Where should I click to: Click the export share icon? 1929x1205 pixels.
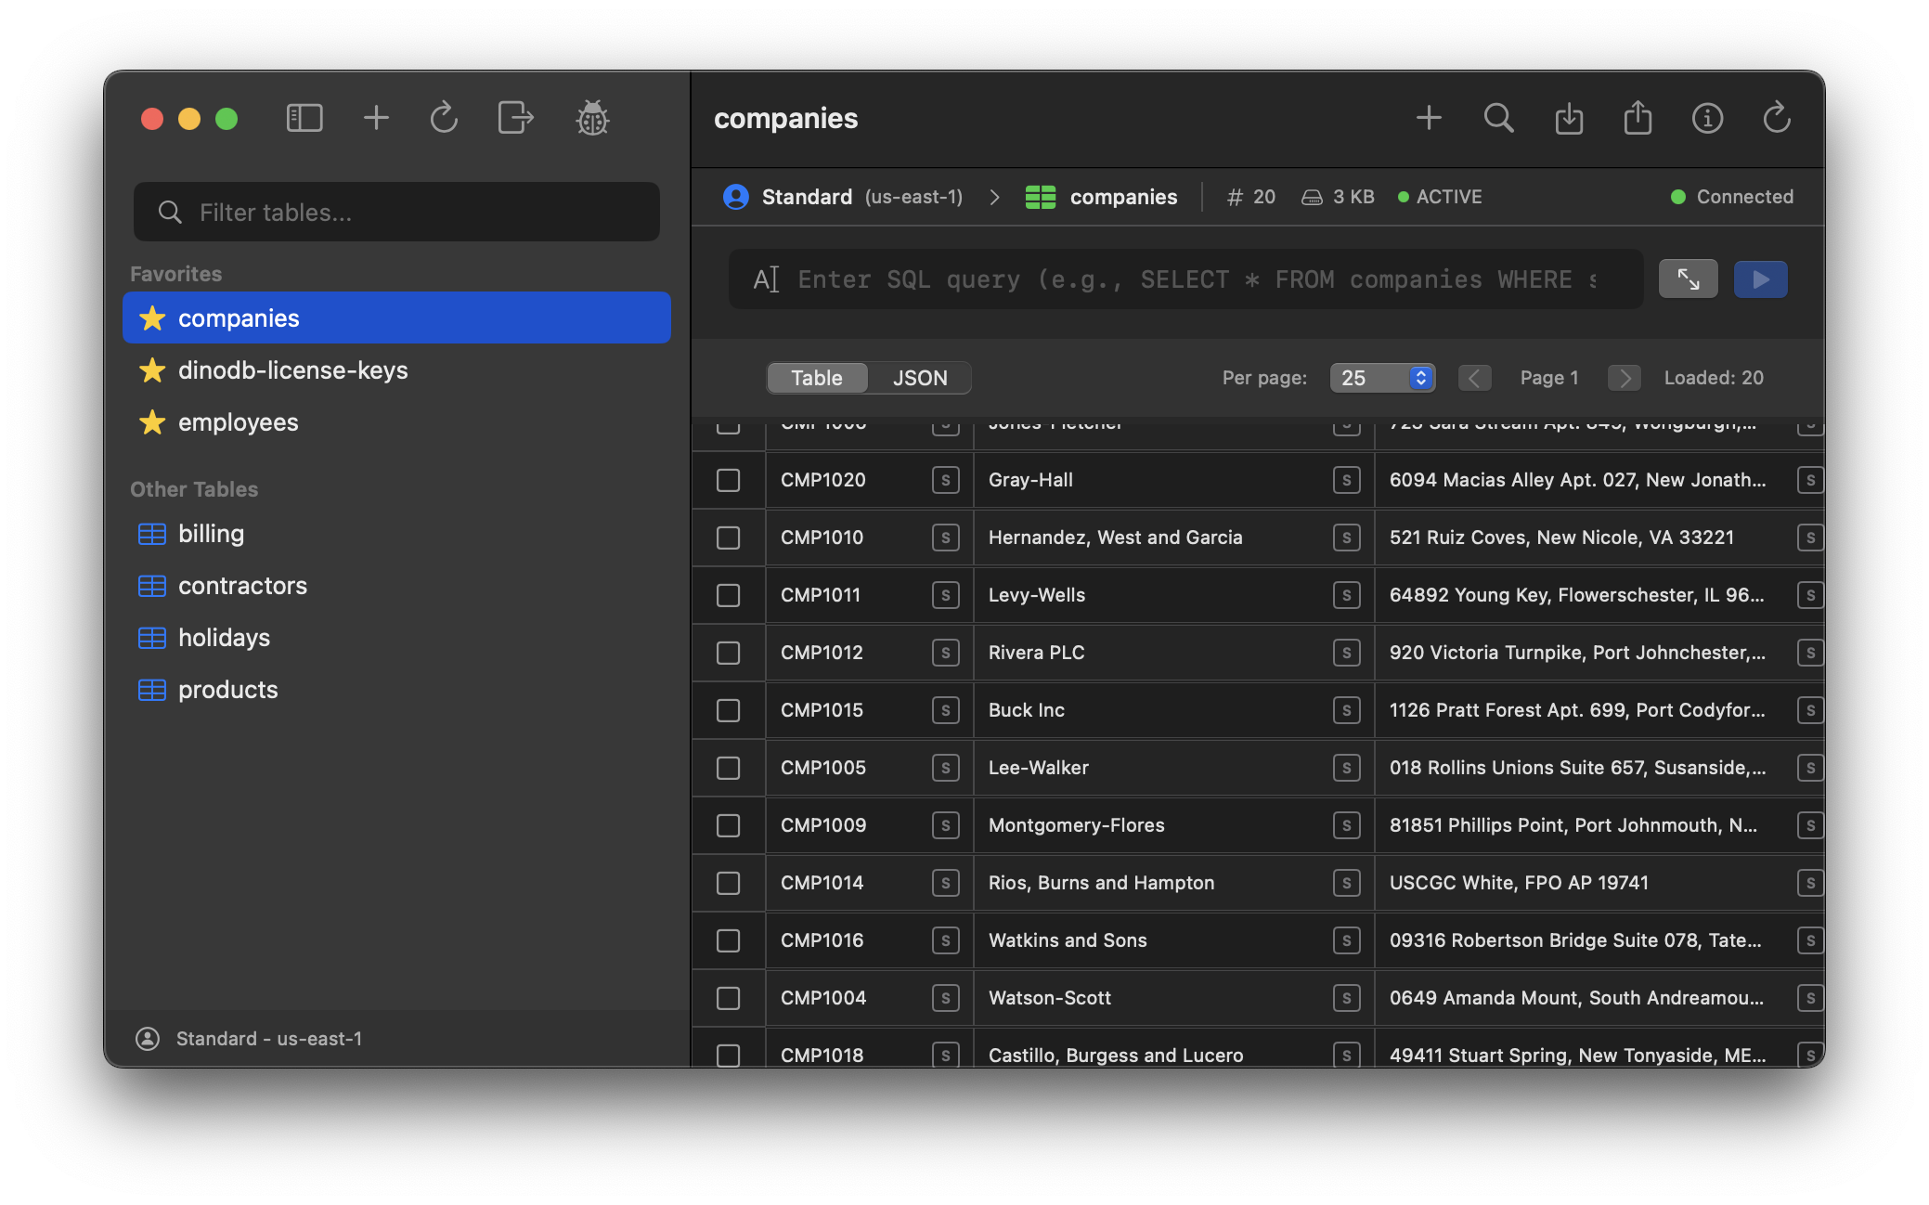click(1638, 118)
